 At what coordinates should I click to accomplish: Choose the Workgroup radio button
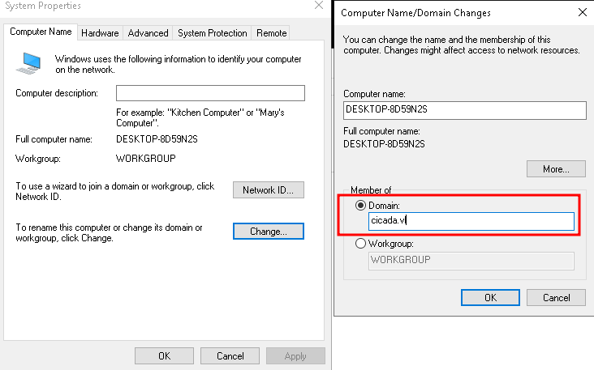click(361, 244)
